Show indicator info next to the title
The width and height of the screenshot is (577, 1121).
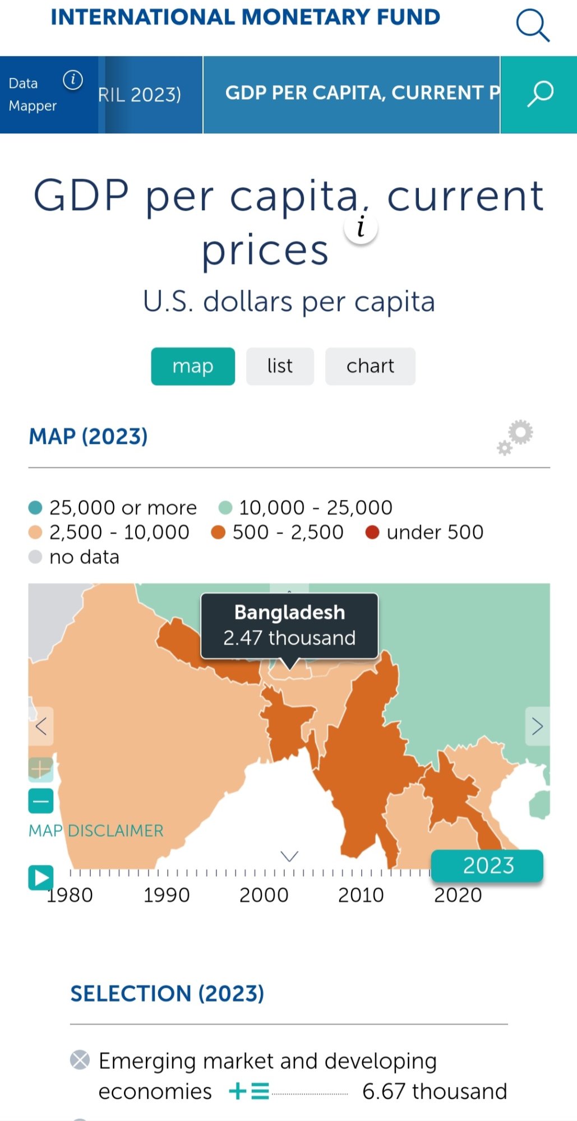(x=361, y=228)
